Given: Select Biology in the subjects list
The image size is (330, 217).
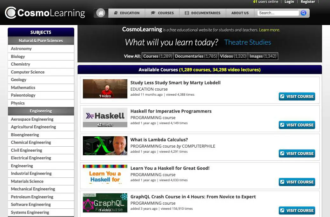Looking at the screenshot, I should [41, 56].
